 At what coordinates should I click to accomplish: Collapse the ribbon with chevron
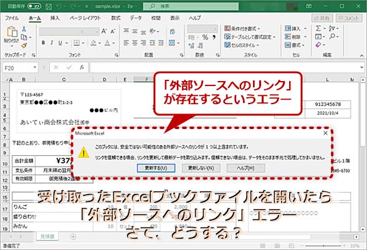coord(361,55)
